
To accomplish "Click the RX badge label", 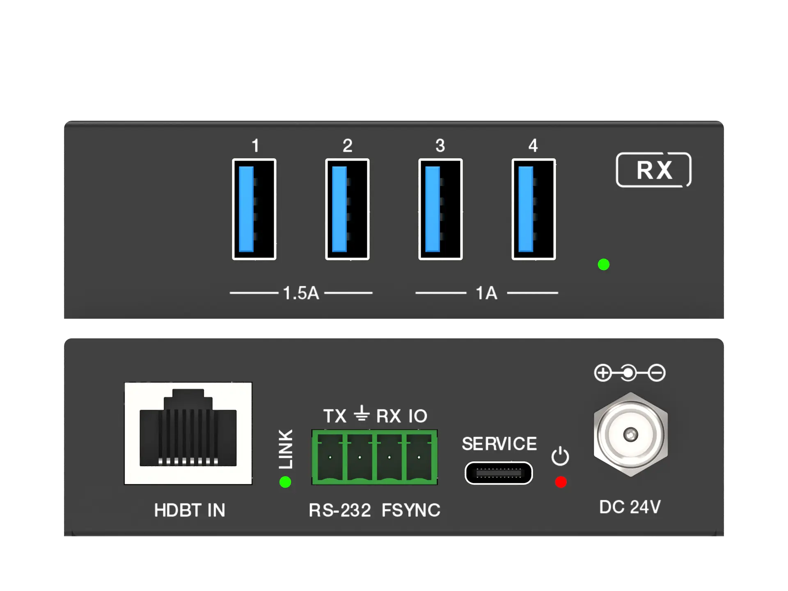I will (x=654, y=170).
